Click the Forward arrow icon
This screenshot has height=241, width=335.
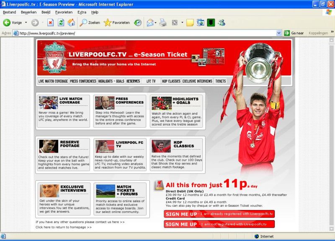tap(35, 23)
